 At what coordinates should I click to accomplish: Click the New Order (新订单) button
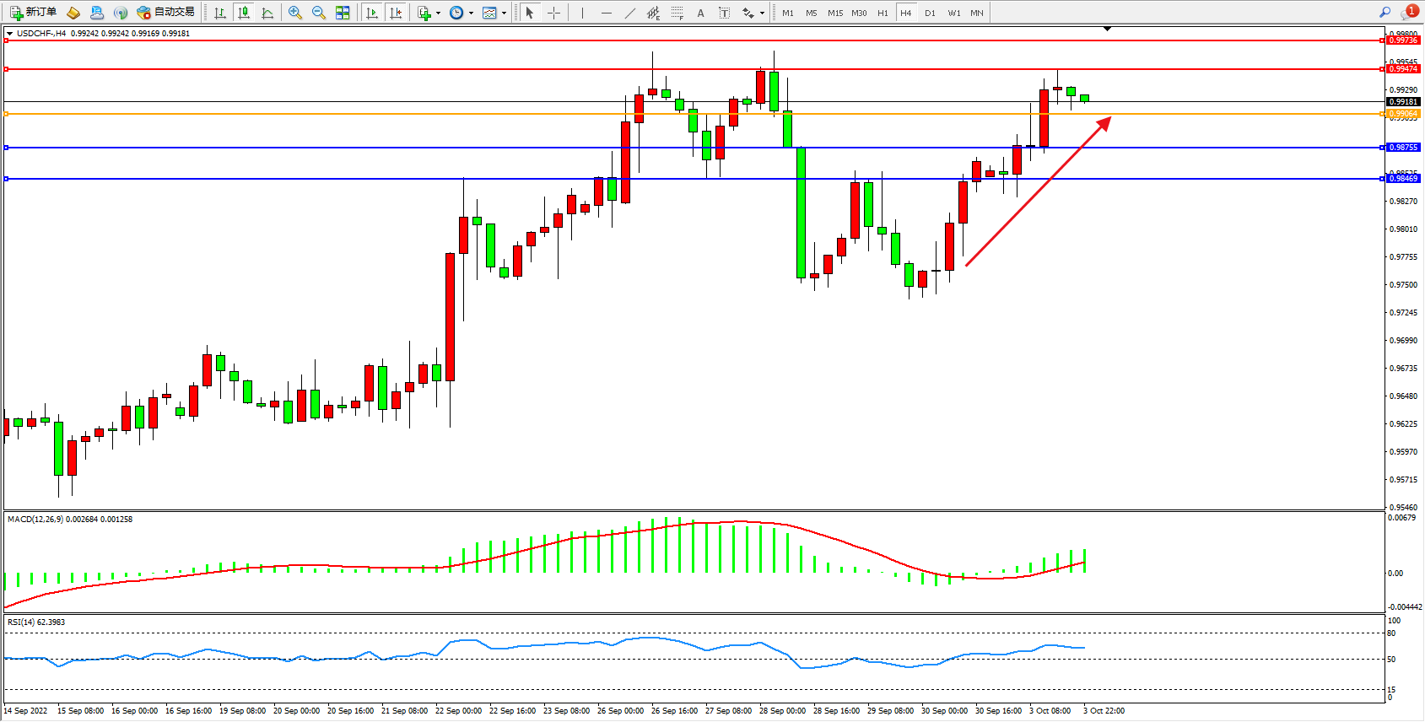pos(34,13)
